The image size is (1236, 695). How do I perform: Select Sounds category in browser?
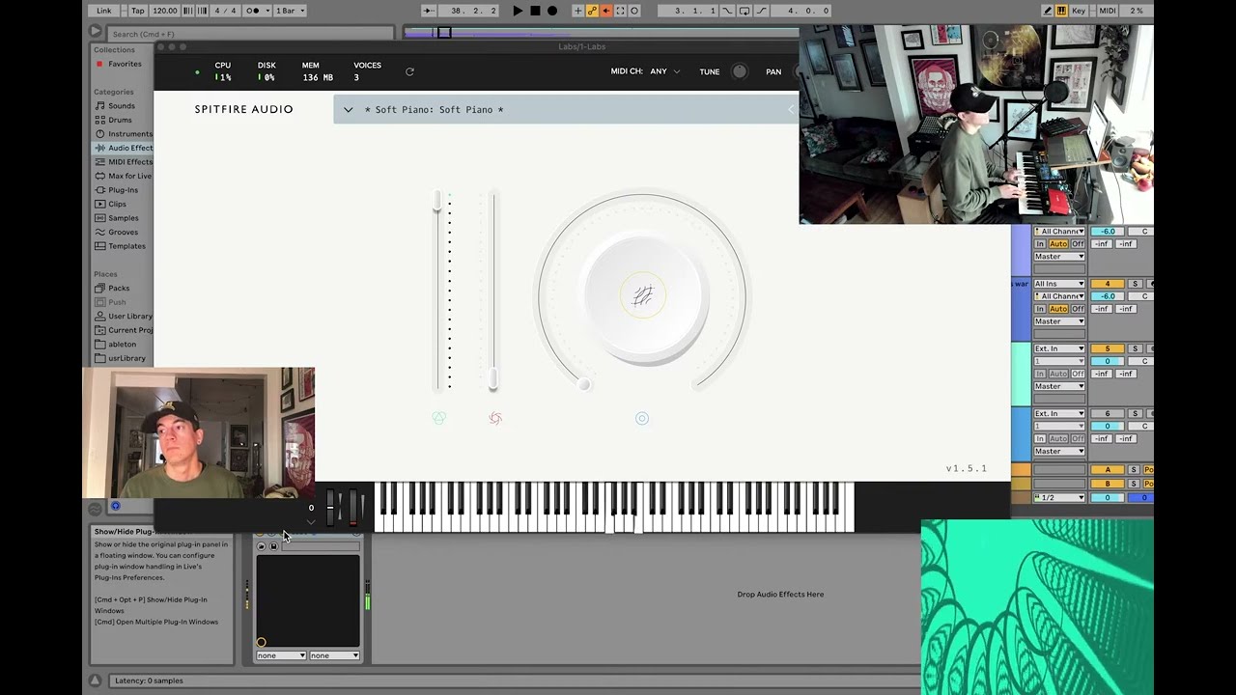122,106
